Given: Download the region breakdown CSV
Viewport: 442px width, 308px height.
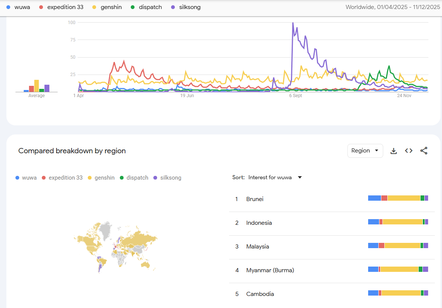Looking at the screenshot, I should click(x=393, y=151).
